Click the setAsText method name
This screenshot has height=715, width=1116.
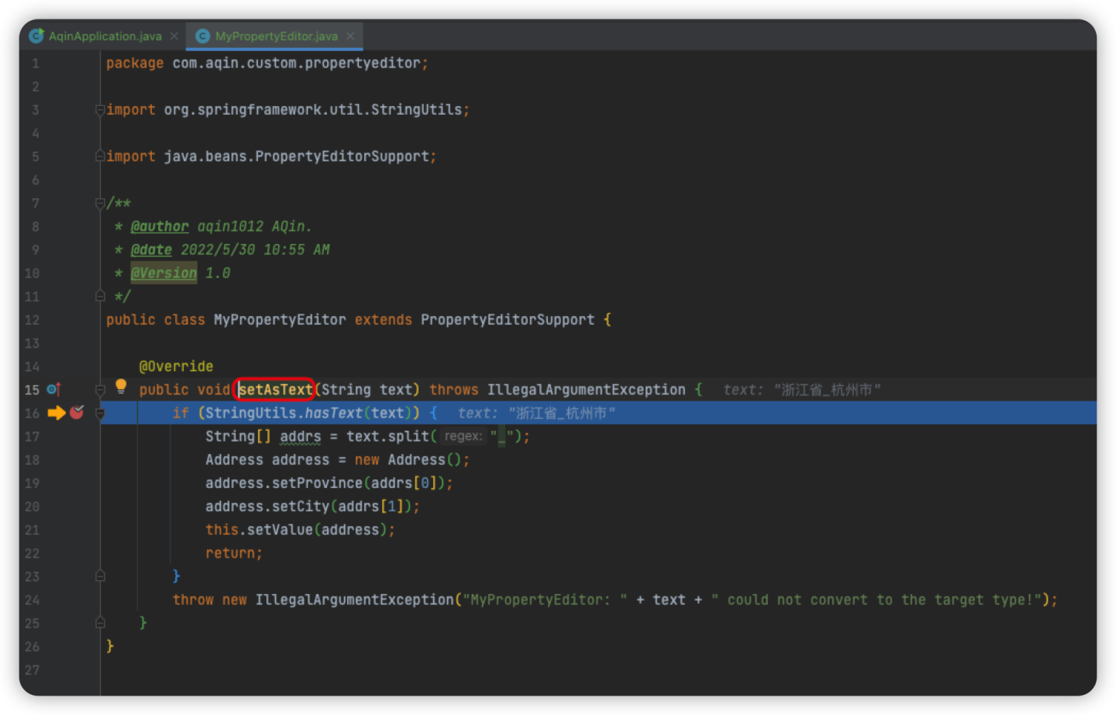[x=275, y=390]
